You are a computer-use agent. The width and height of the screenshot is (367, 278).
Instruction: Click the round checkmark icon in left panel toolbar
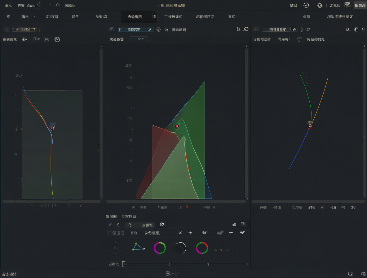click(x=57, y=39)
